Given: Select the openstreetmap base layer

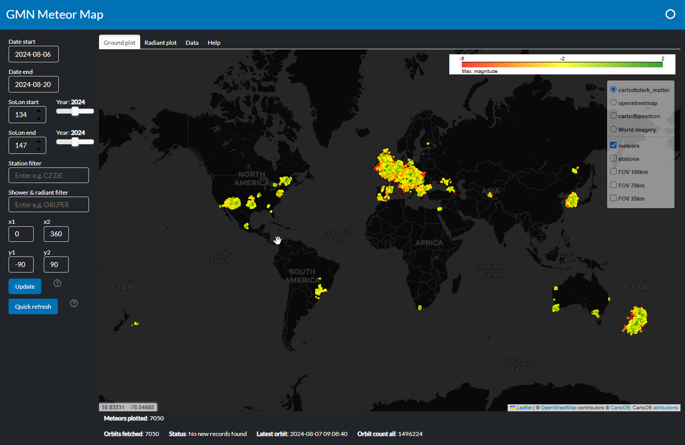Looking at the screenshot, I should (x=614, y=103).
